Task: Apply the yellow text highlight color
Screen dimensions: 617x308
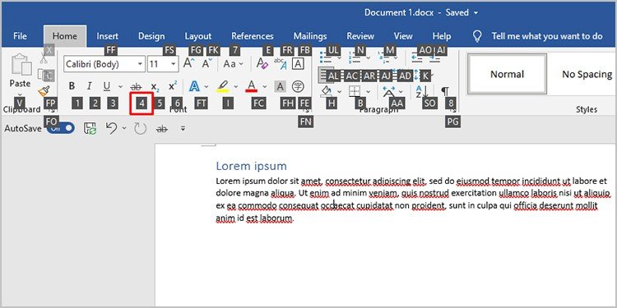Action: click(x=223, y=86)
